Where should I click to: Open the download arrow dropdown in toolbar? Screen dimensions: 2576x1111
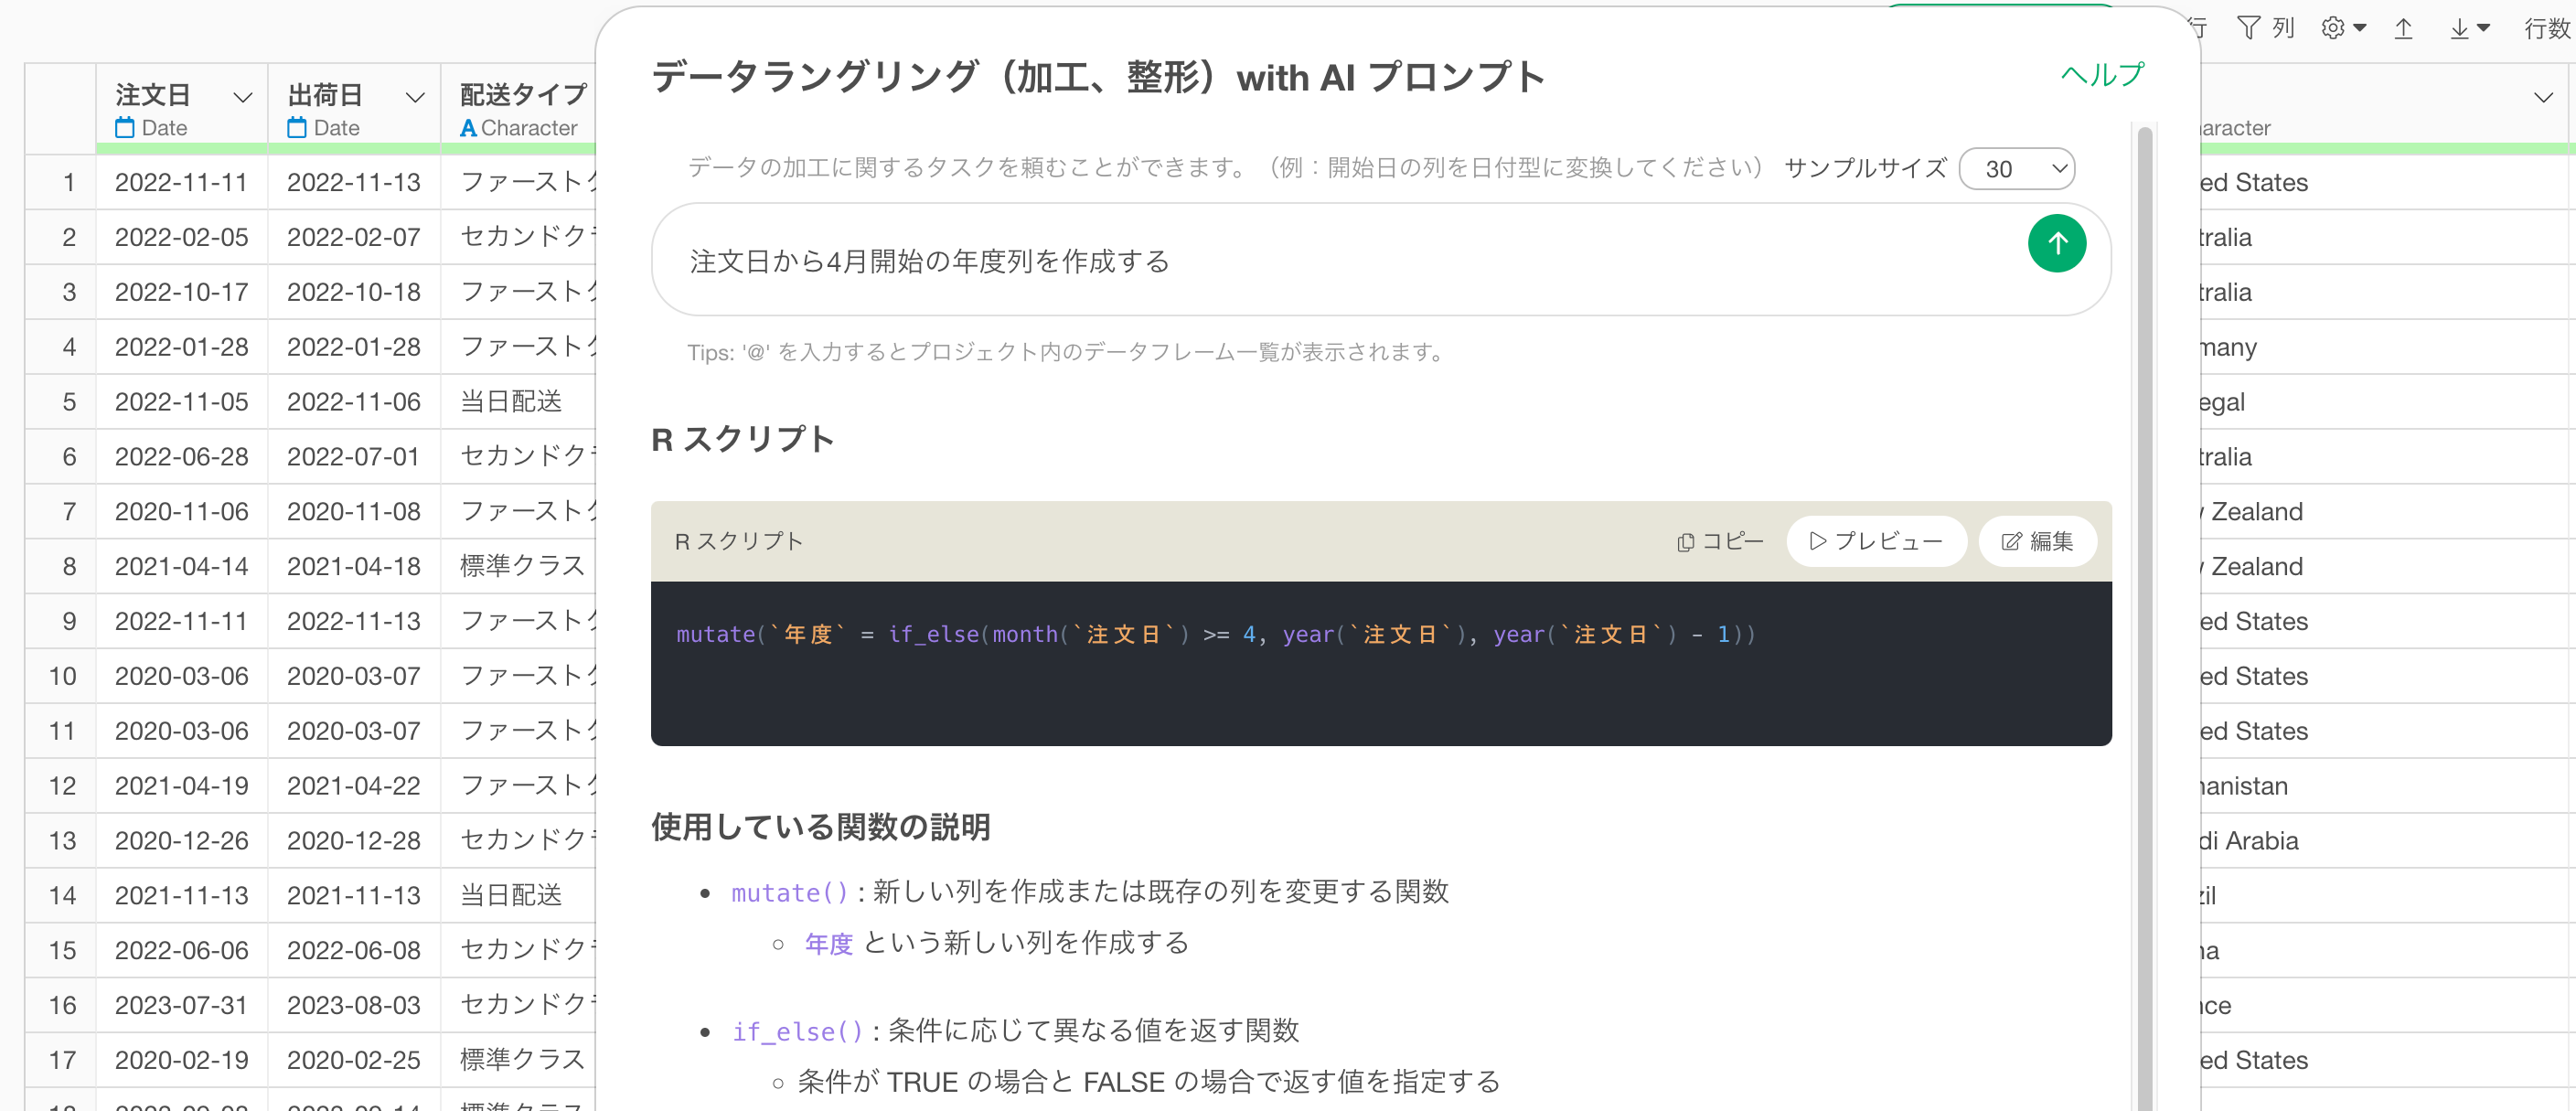coord(2468,28)
